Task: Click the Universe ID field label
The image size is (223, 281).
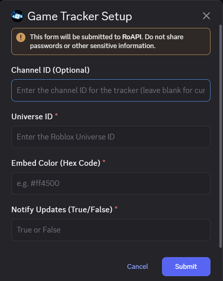Action: point(32,117)
